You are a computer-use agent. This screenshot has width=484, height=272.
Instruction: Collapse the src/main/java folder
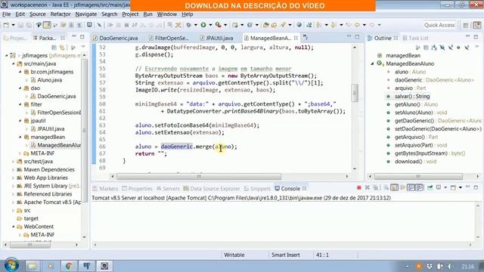point(14,63)
